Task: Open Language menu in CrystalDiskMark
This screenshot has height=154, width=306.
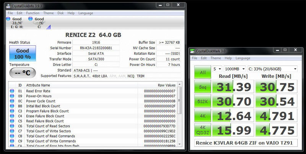Action: [x=243, y=58]
